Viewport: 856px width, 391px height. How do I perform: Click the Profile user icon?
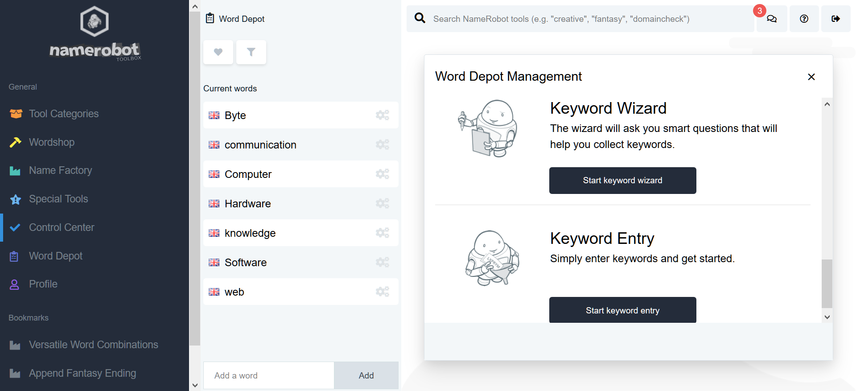click(x=14, y=284)
